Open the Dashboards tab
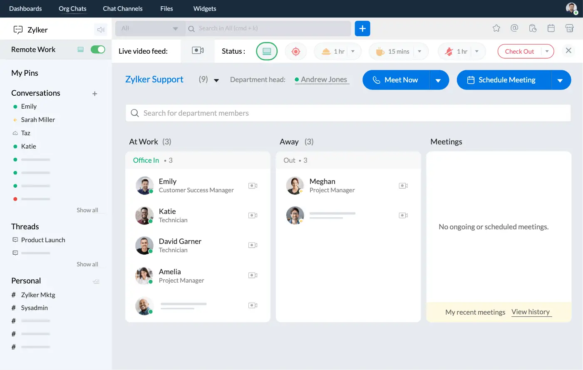Screen dimensions: 583x370 (x=25, y=8)
